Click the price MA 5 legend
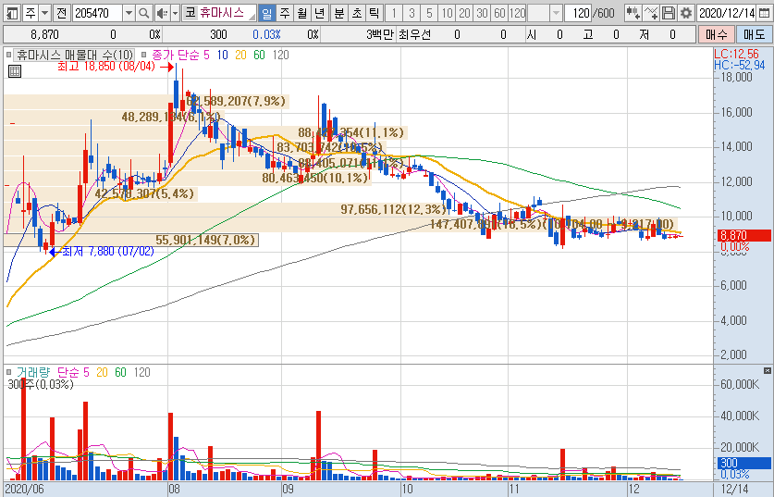Image resolution: width=774 pixels, height=497 pixels. tap(207, 55)
